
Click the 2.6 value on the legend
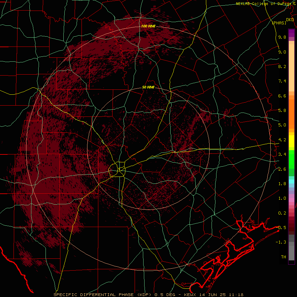tap(282, 169)
